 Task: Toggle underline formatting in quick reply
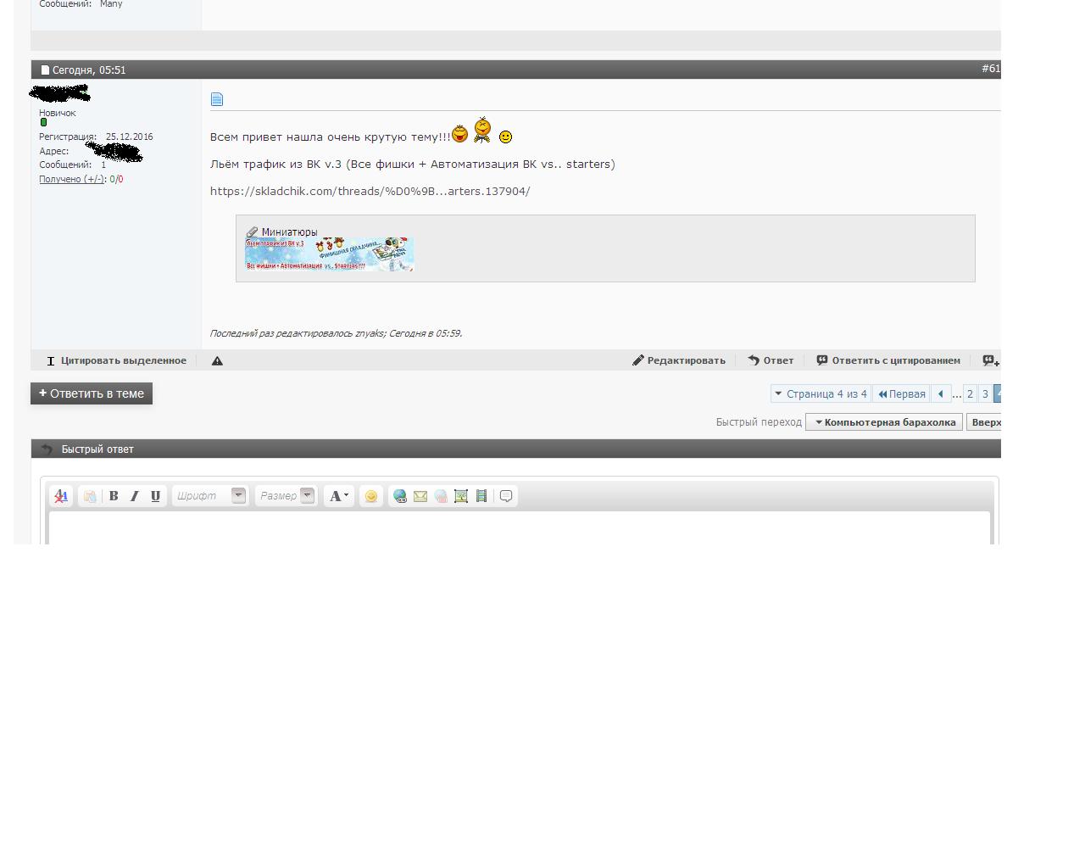(x=155, y=496)
